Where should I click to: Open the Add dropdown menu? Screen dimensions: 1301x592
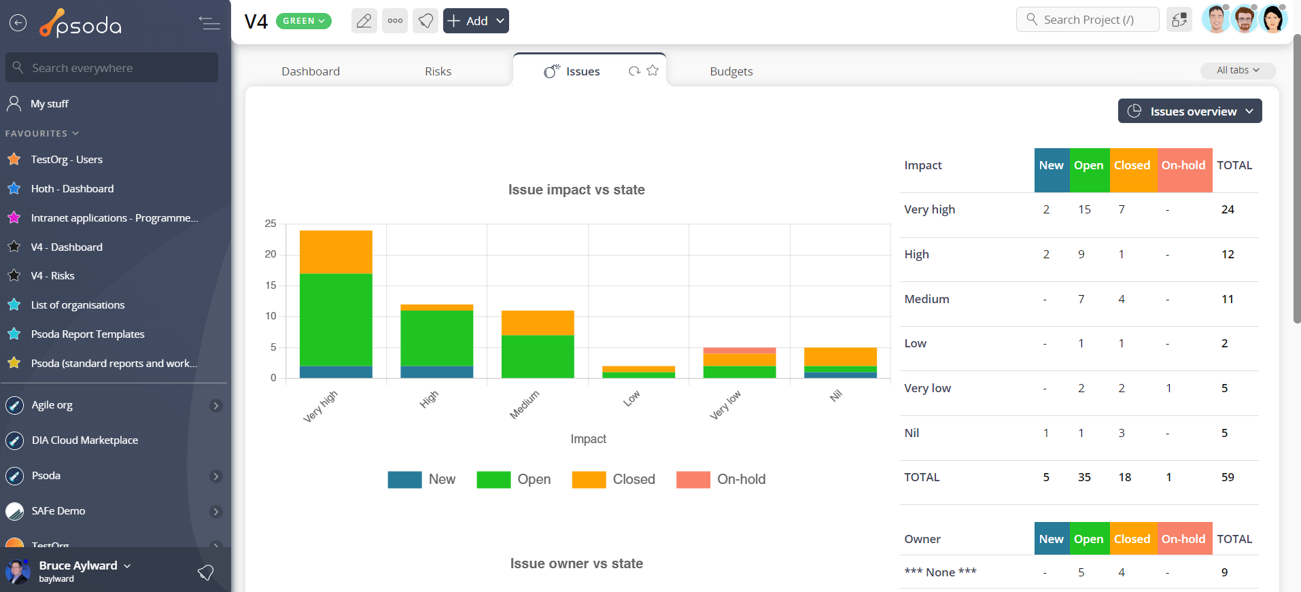tap(476, 21)
